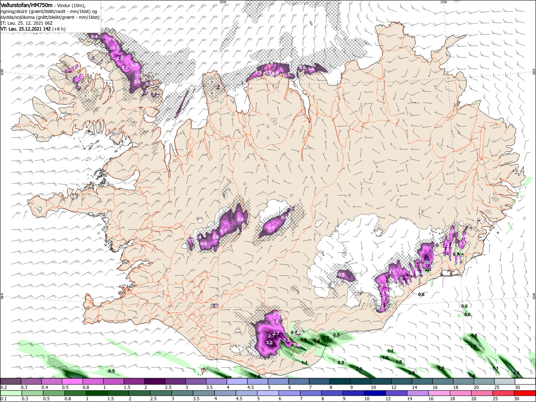Pick the rain legend swatch starting at 3
This screenshot has width=536, height=402.
point(182,393)
